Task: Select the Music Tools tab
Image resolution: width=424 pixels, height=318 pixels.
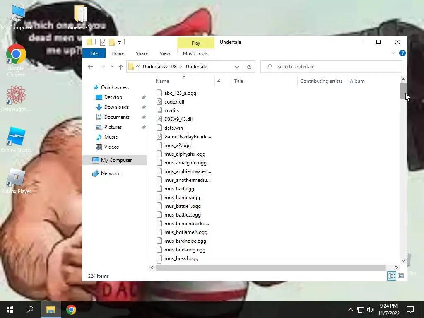Action: point(195,53)
